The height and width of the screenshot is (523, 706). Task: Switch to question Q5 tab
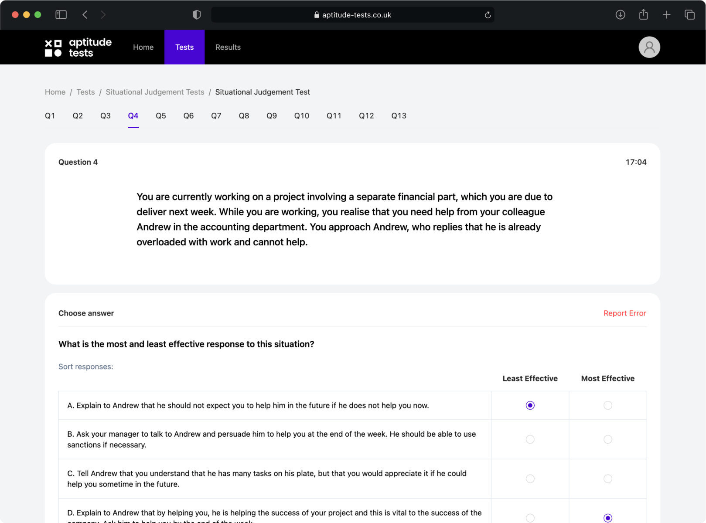coord(160,116)
